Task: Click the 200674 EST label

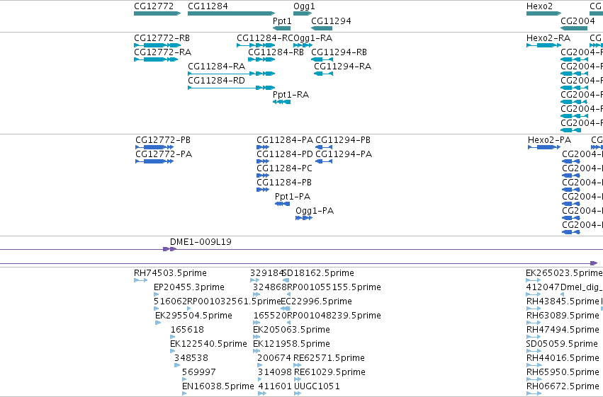Action: (x=274, y=358)
